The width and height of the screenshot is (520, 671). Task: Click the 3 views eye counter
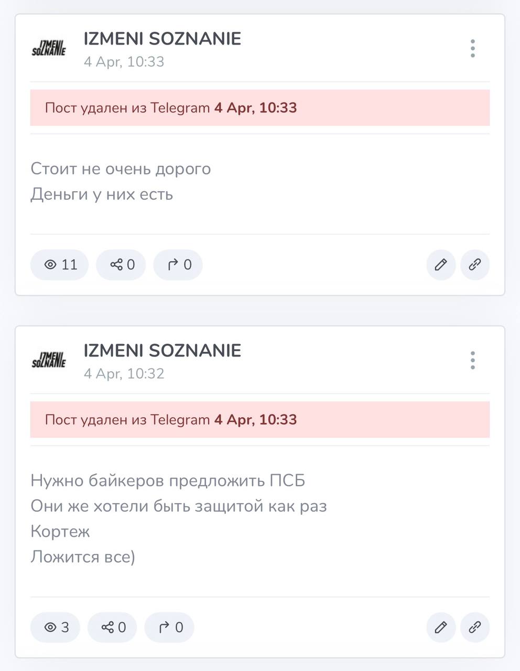(56, 627)
